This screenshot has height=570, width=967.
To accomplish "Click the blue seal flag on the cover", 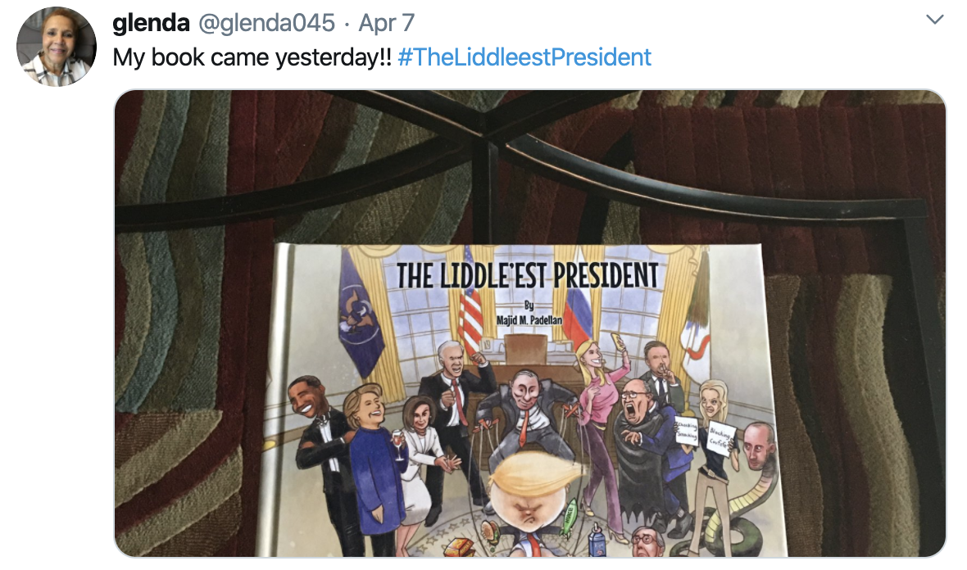I will pyautogui.click(x=360, y=314).
